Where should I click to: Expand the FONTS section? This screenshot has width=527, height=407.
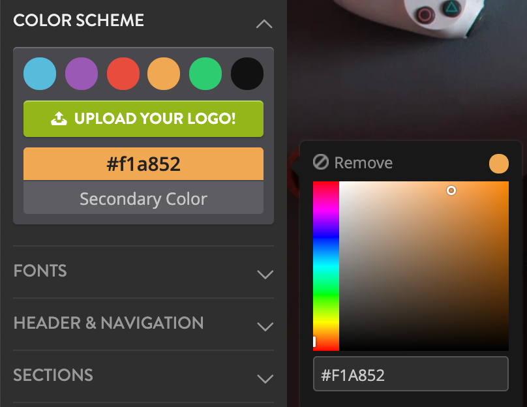[265, 275]
